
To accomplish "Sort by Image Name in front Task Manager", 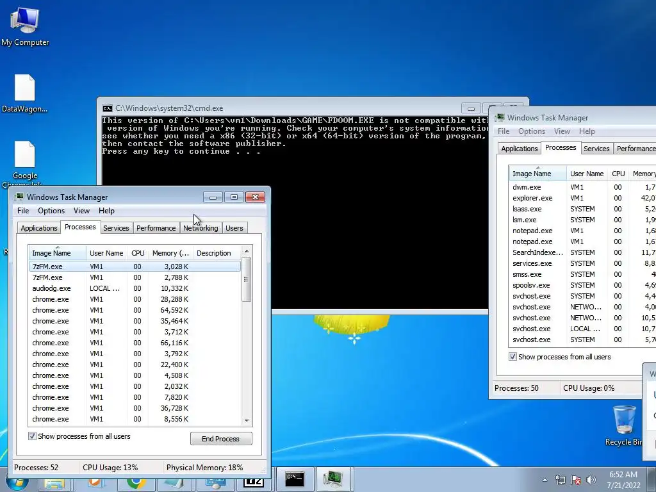I will coord(57,252).
